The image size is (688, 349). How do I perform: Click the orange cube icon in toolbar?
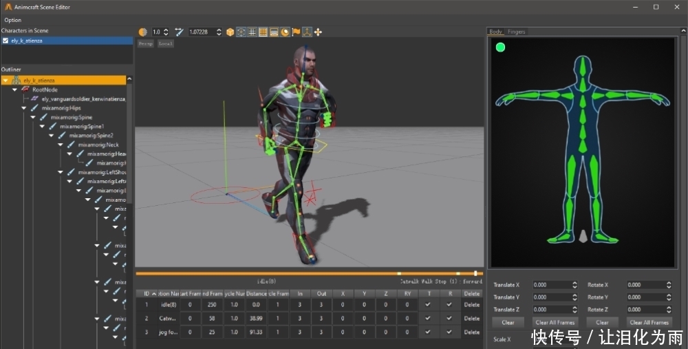[x=230, y=32]
